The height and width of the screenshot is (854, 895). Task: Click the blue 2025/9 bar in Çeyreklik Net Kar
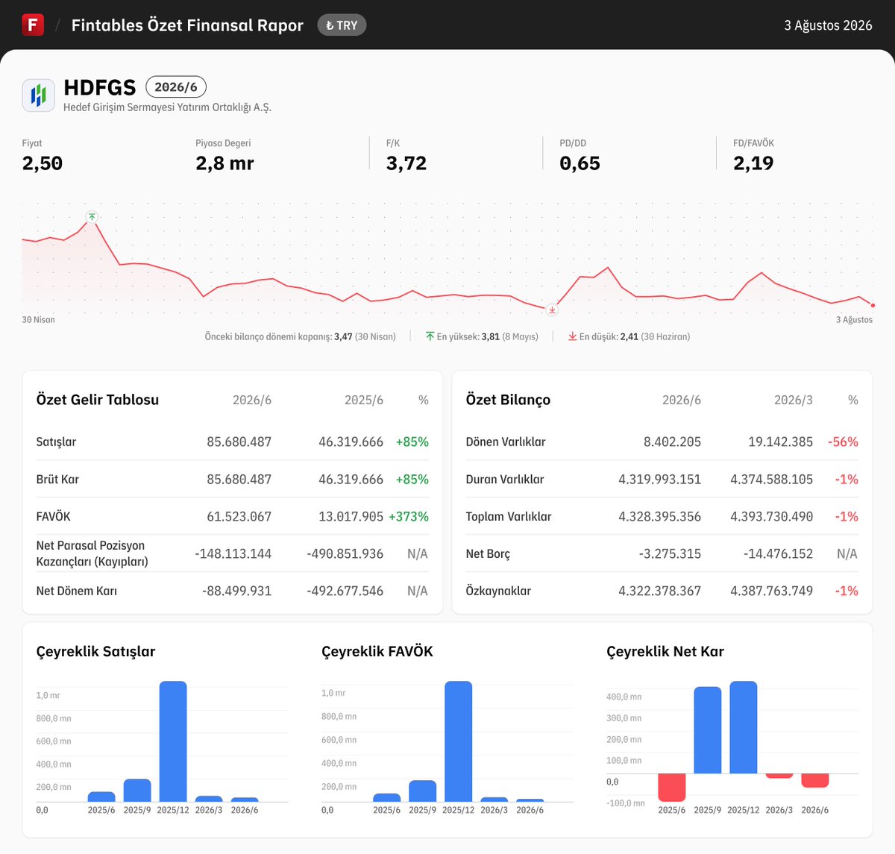tap(708, 730)
